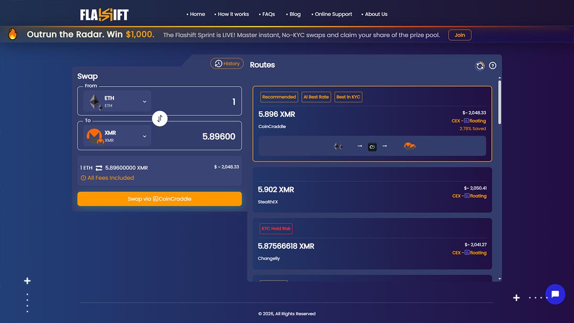The image size is (574, 323).
Task: Go to the FAQs menu item
Action: tap(268, 14)
